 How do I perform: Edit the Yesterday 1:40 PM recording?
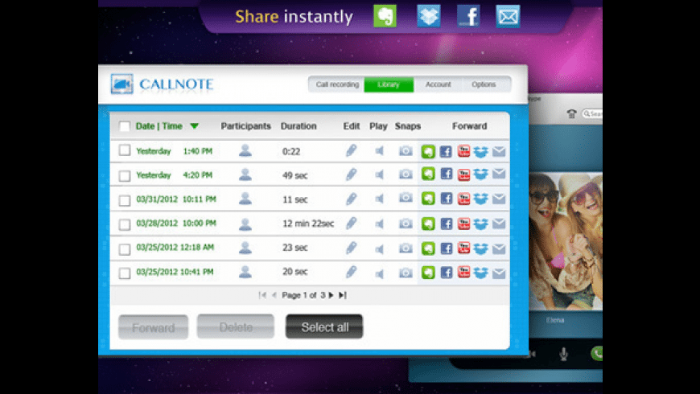click(x=352, y=150)
